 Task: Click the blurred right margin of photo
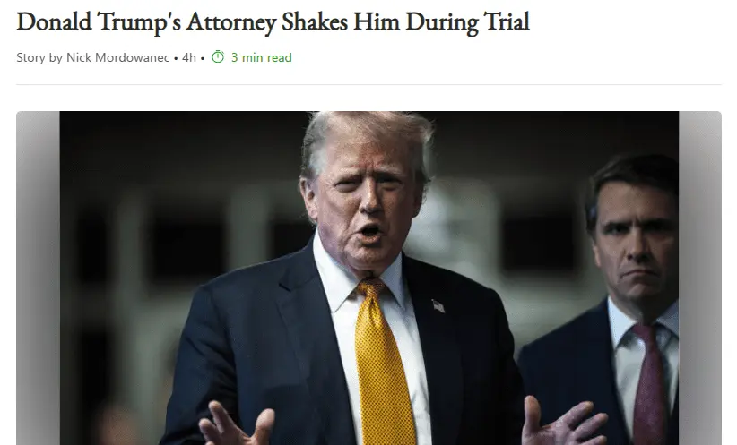point(700,278)
